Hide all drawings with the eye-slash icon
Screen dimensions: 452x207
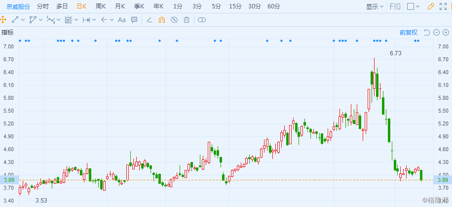click(174, 20)
